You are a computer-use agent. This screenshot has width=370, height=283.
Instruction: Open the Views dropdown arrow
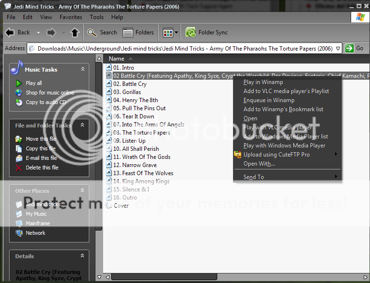point(177,33)
